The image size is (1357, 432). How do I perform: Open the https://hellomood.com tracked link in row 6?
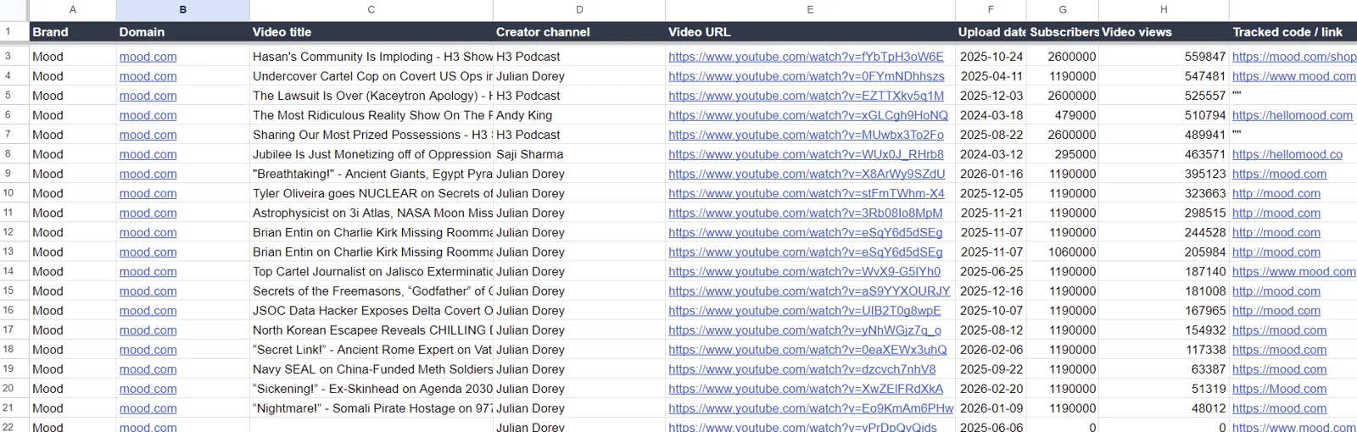[1293, 115]
